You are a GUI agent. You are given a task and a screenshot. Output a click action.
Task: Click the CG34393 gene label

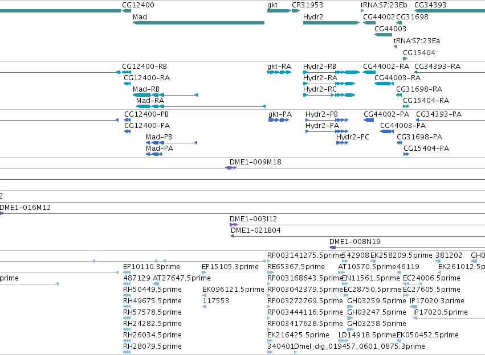[430, 5]
